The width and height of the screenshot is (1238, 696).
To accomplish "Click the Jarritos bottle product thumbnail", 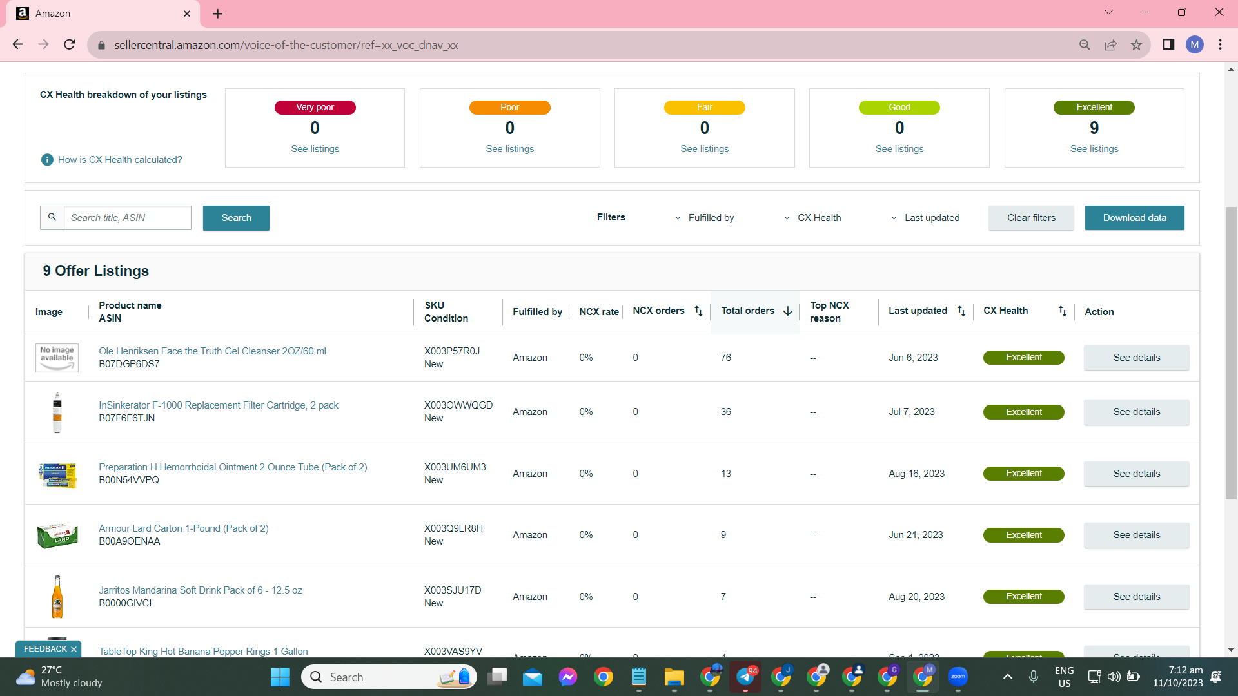I will click(57, 597).
